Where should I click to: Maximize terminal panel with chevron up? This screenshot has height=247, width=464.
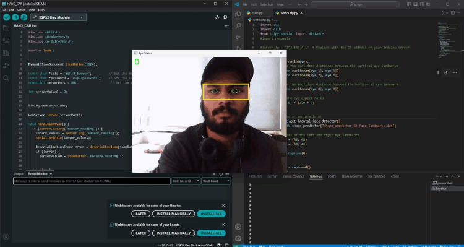coord(453,176)
